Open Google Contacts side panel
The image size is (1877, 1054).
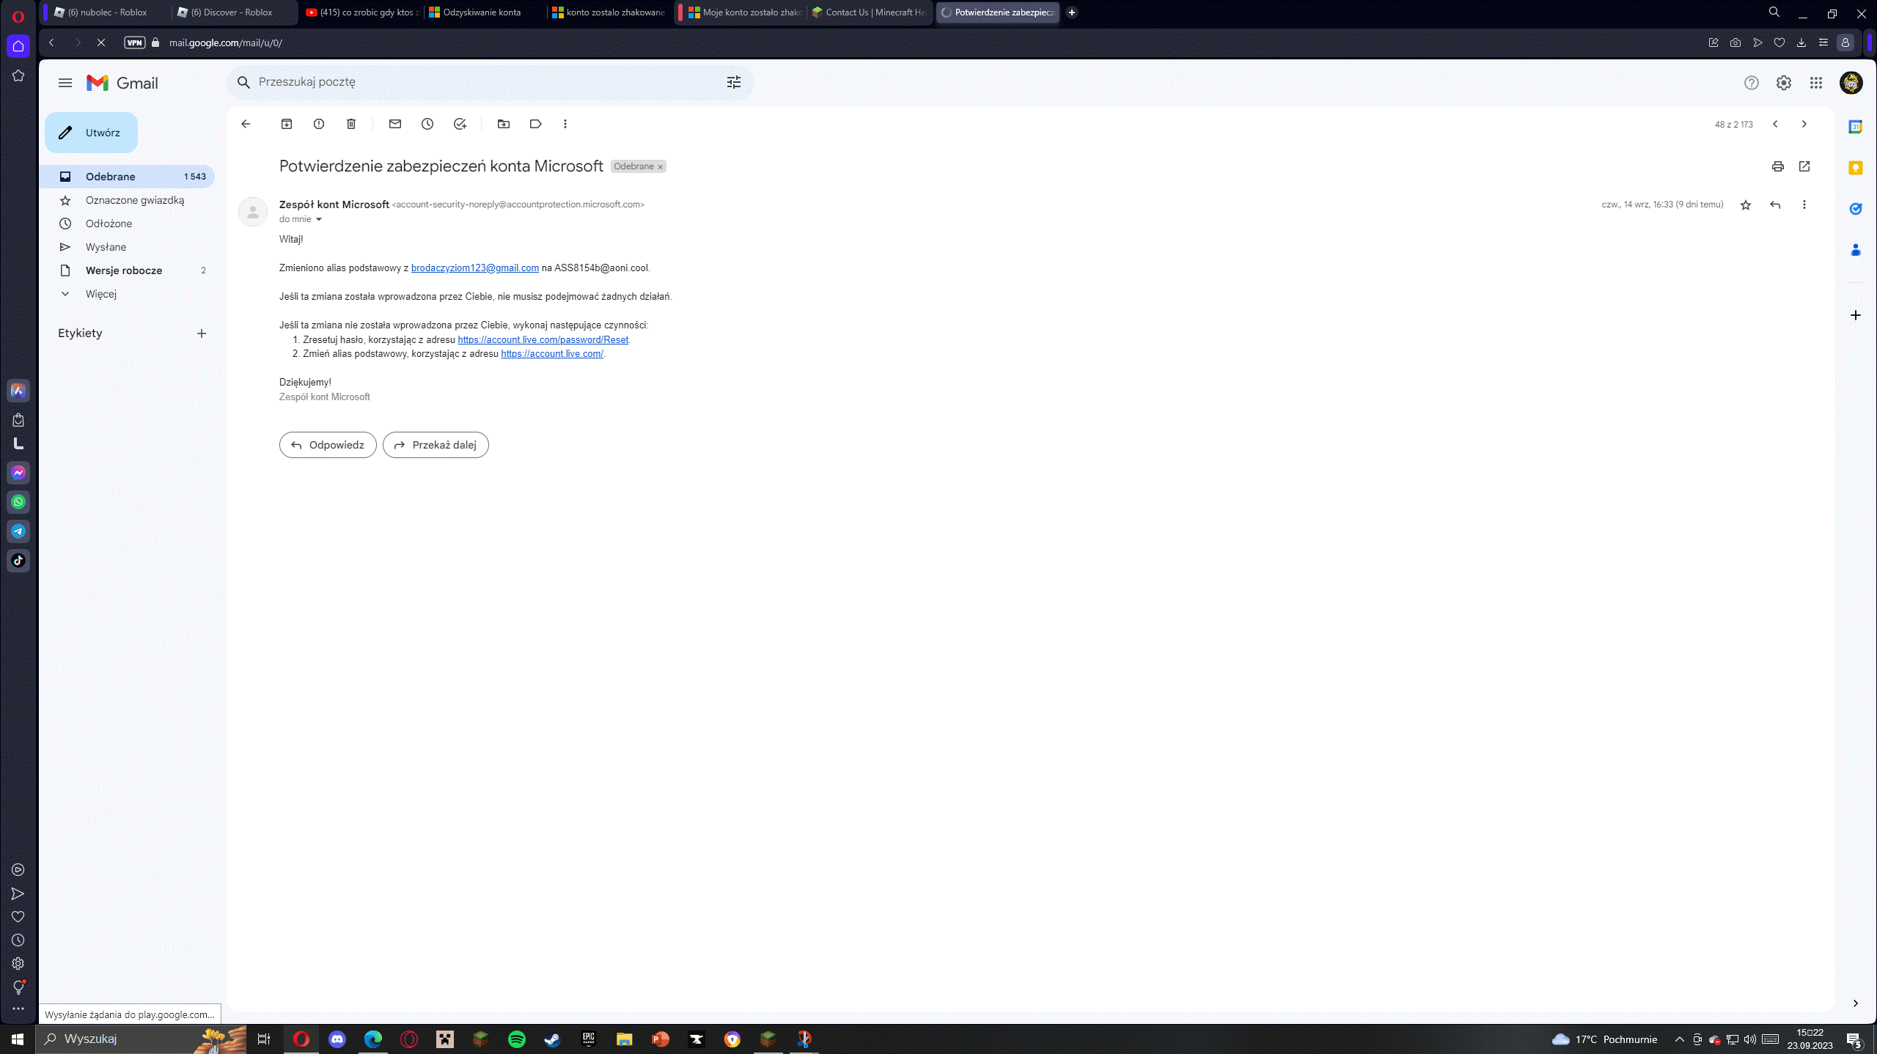tap(1856, 250)
